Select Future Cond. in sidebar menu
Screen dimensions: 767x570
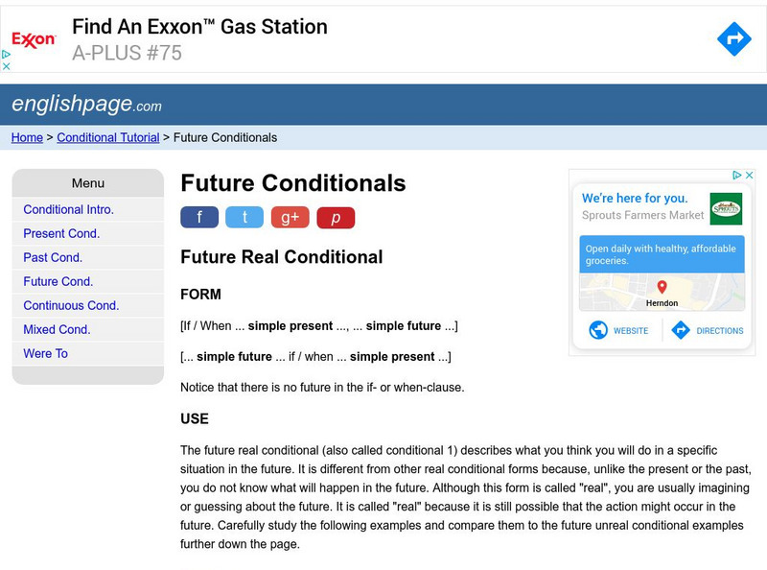(58, 281)
